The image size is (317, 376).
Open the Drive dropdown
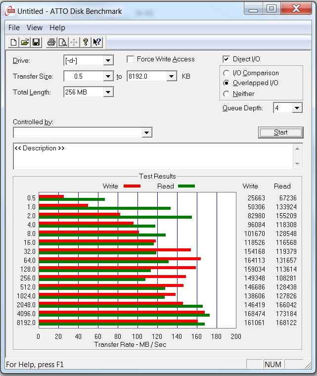(108, 61)
